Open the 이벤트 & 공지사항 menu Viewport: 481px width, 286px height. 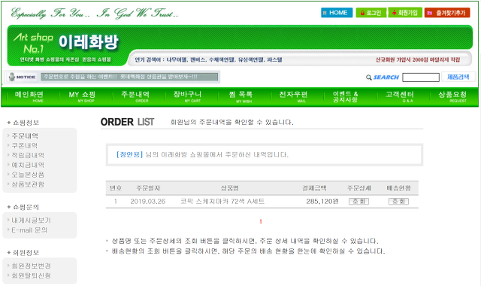pyautogui.click(x=346, y=97)
